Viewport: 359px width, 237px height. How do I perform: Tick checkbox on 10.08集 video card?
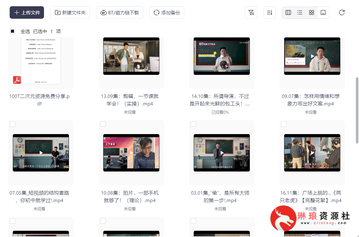coord(103,124)
